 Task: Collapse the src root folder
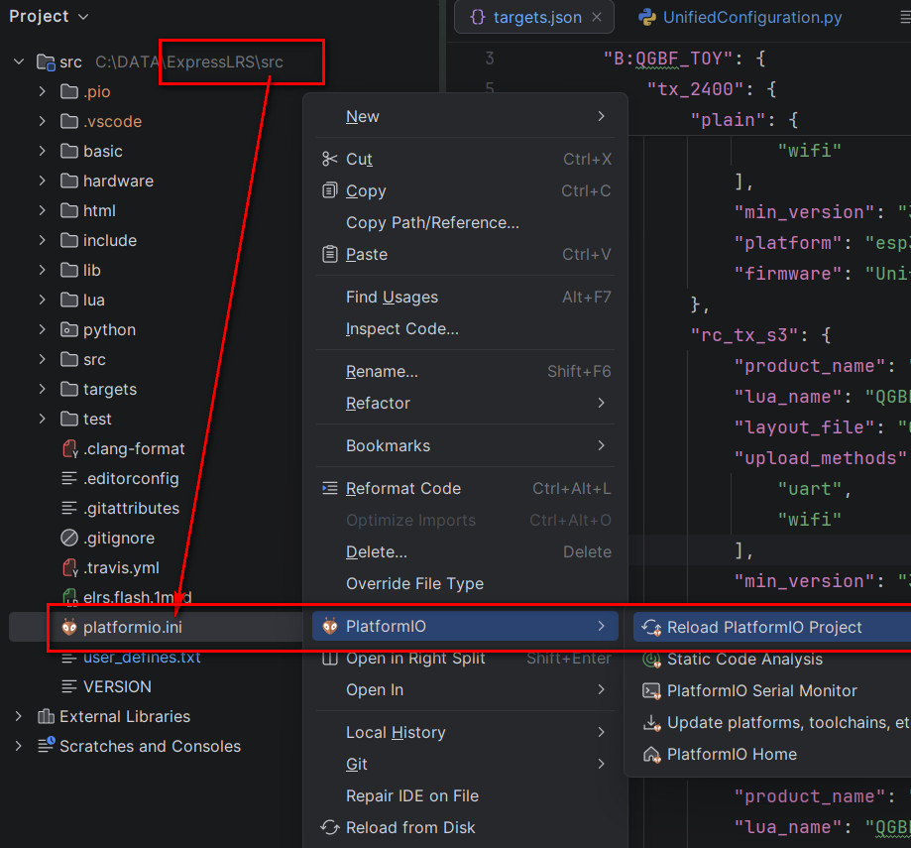point(19,61)
